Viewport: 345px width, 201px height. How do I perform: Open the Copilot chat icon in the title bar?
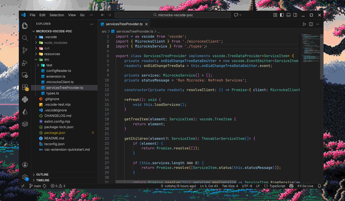(236, 15)
